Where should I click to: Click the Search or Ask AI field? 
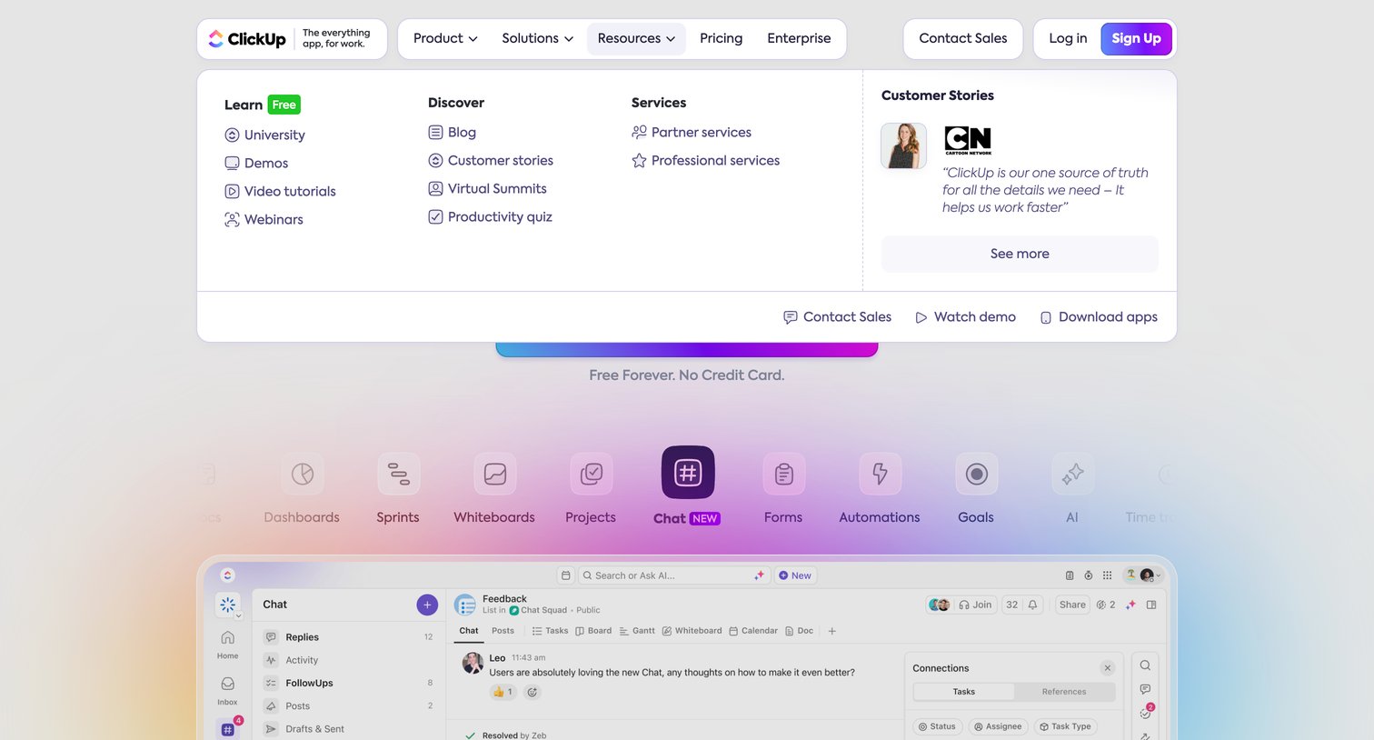click(x=674, y=575)
